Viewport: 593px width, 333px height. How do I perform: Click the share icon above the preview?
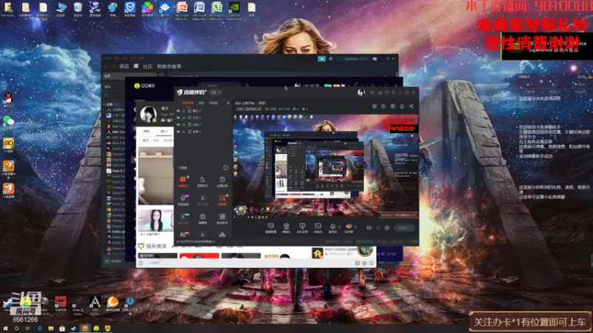pos(411,107)
